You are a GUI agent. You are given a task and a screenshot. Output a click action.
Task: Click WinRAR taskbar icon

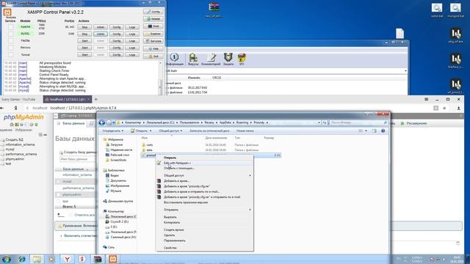(98, 259)
